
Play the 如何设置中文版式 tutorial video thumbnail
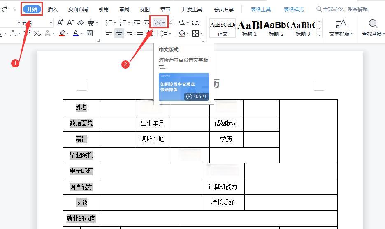[184, 87]
